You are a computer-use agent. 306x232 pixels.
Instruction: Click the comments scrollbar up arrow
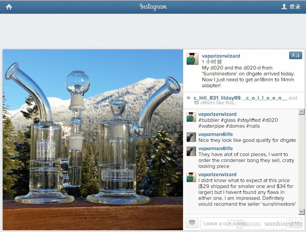coord(302,112)
